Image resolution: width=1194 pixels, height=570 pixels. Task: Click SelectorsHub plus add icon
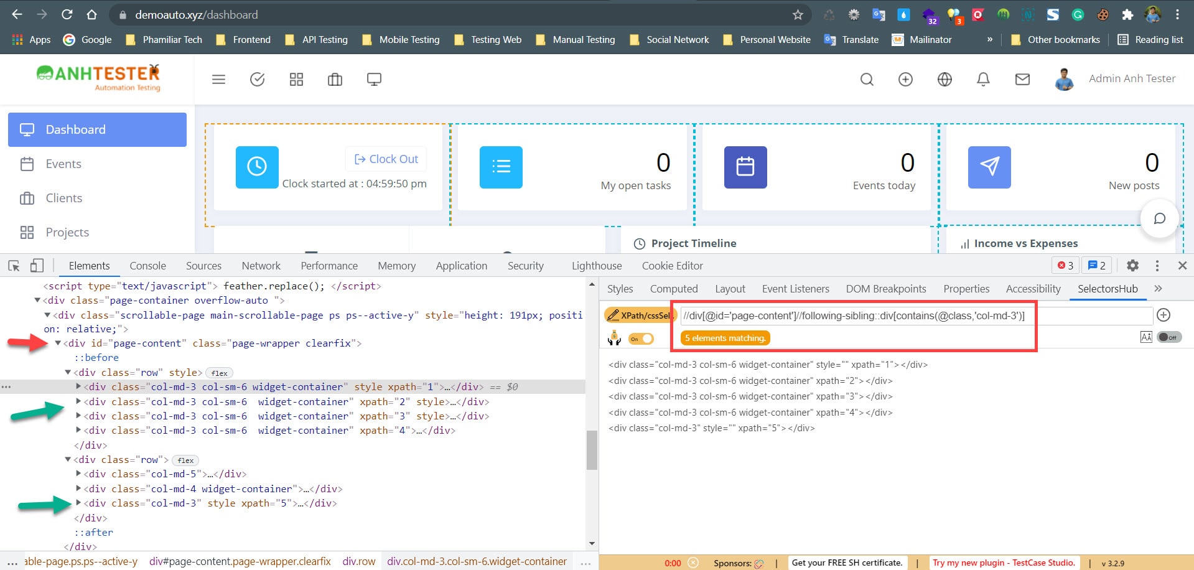(x=1164, y=315)
